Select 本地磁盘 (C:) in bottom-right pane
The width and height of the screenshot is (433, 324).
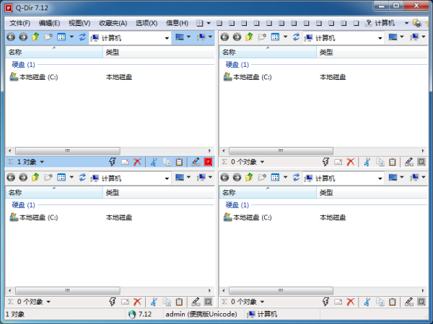pyautogui.click(x=248, y=217)
